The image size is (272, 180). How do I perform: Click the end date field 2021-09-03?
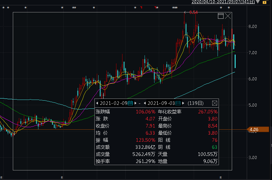pos(162,103)
